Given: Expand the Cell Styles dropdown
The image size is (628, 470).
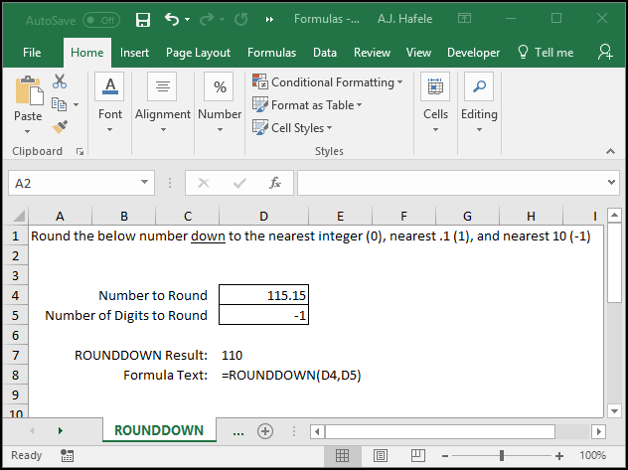Looking at the screenshot, I should (329, 128).
